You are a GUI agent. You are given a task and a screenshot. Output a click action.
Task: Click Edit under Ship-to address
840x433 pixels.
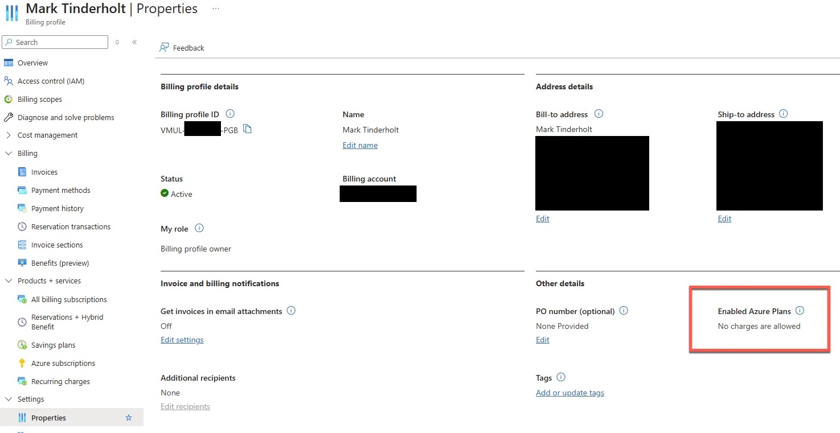pyautogui.click(x=724, y=218)
